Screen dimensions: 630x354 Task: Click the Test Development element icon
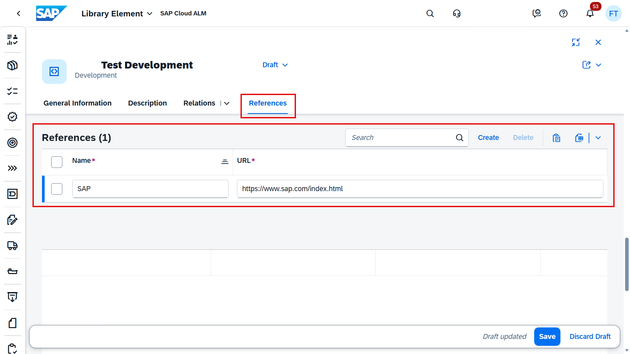[x=54, y=71]
